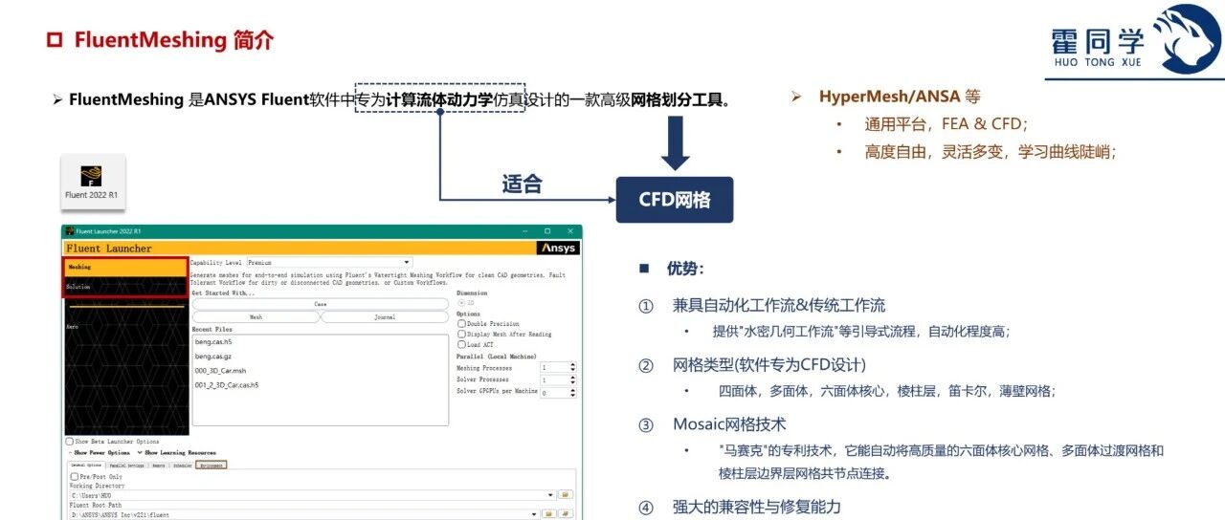1225x520 pixels.
Task: Open recent file beng.cas.h5
Action: tap(213, 341)
